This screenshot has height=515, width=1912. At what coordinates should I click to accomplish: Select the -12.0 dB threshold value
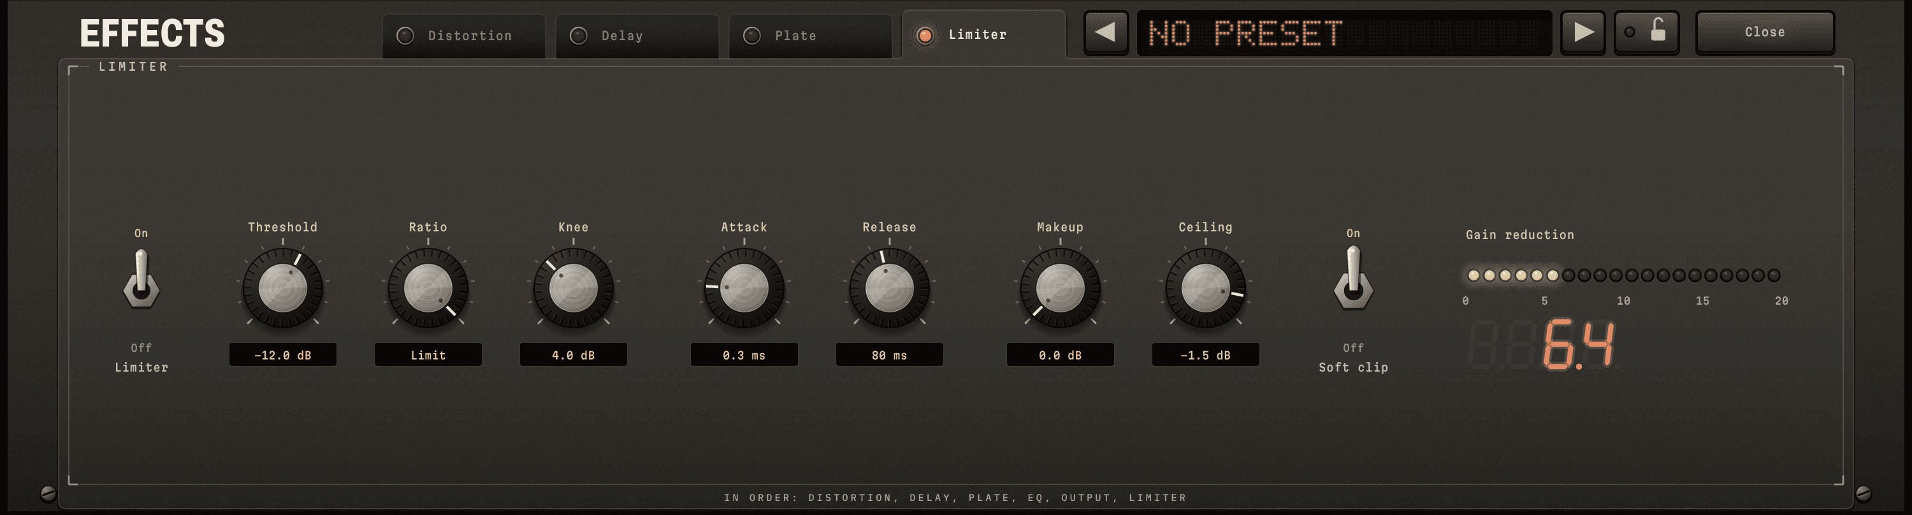283,355
